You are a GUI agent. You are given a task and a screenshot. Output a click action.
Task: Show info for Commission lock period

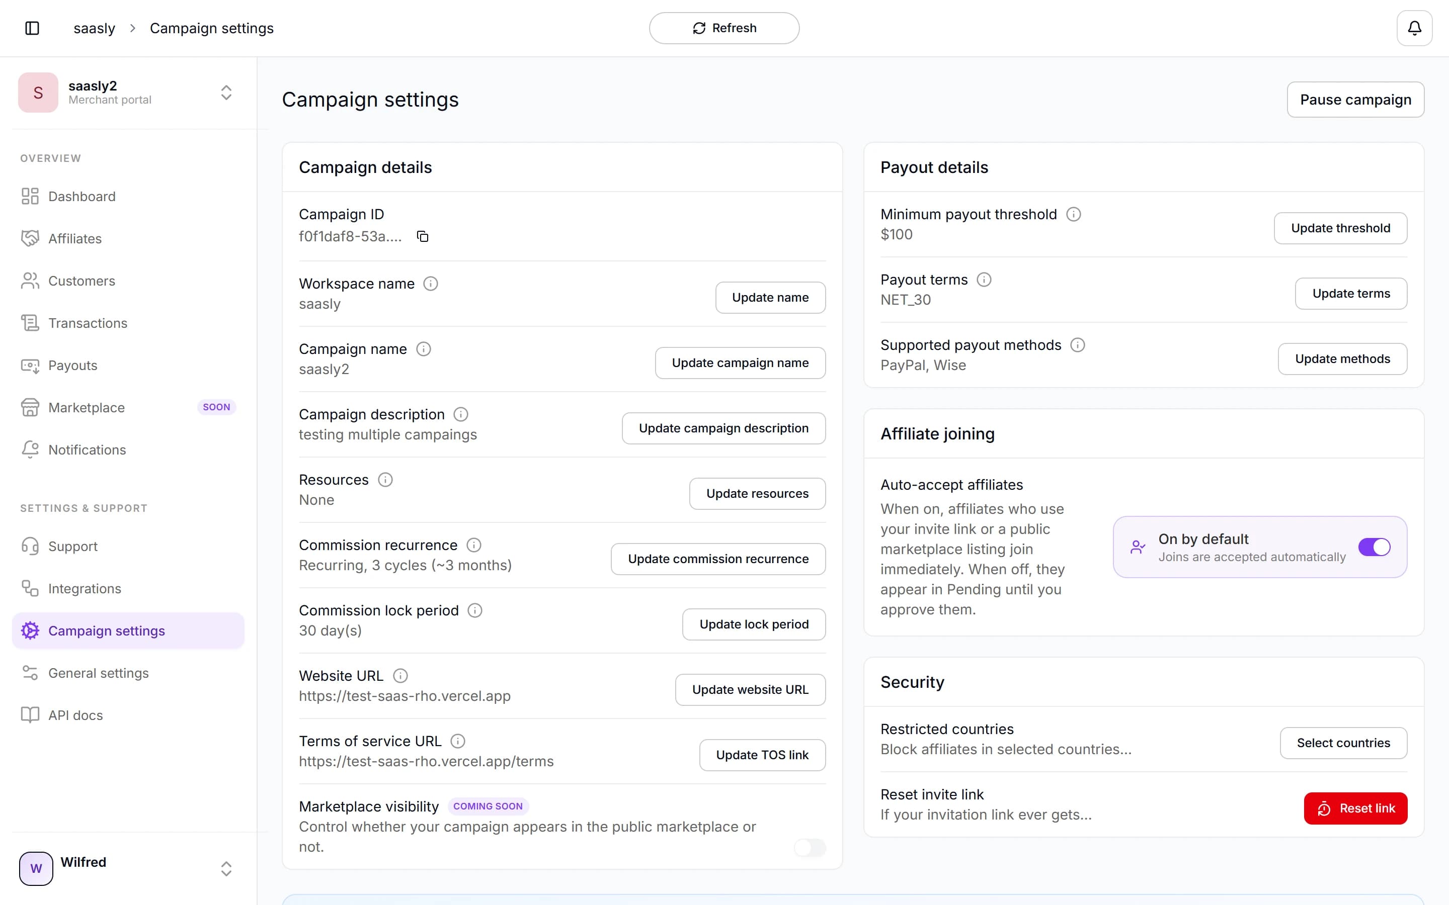point(475,610)
